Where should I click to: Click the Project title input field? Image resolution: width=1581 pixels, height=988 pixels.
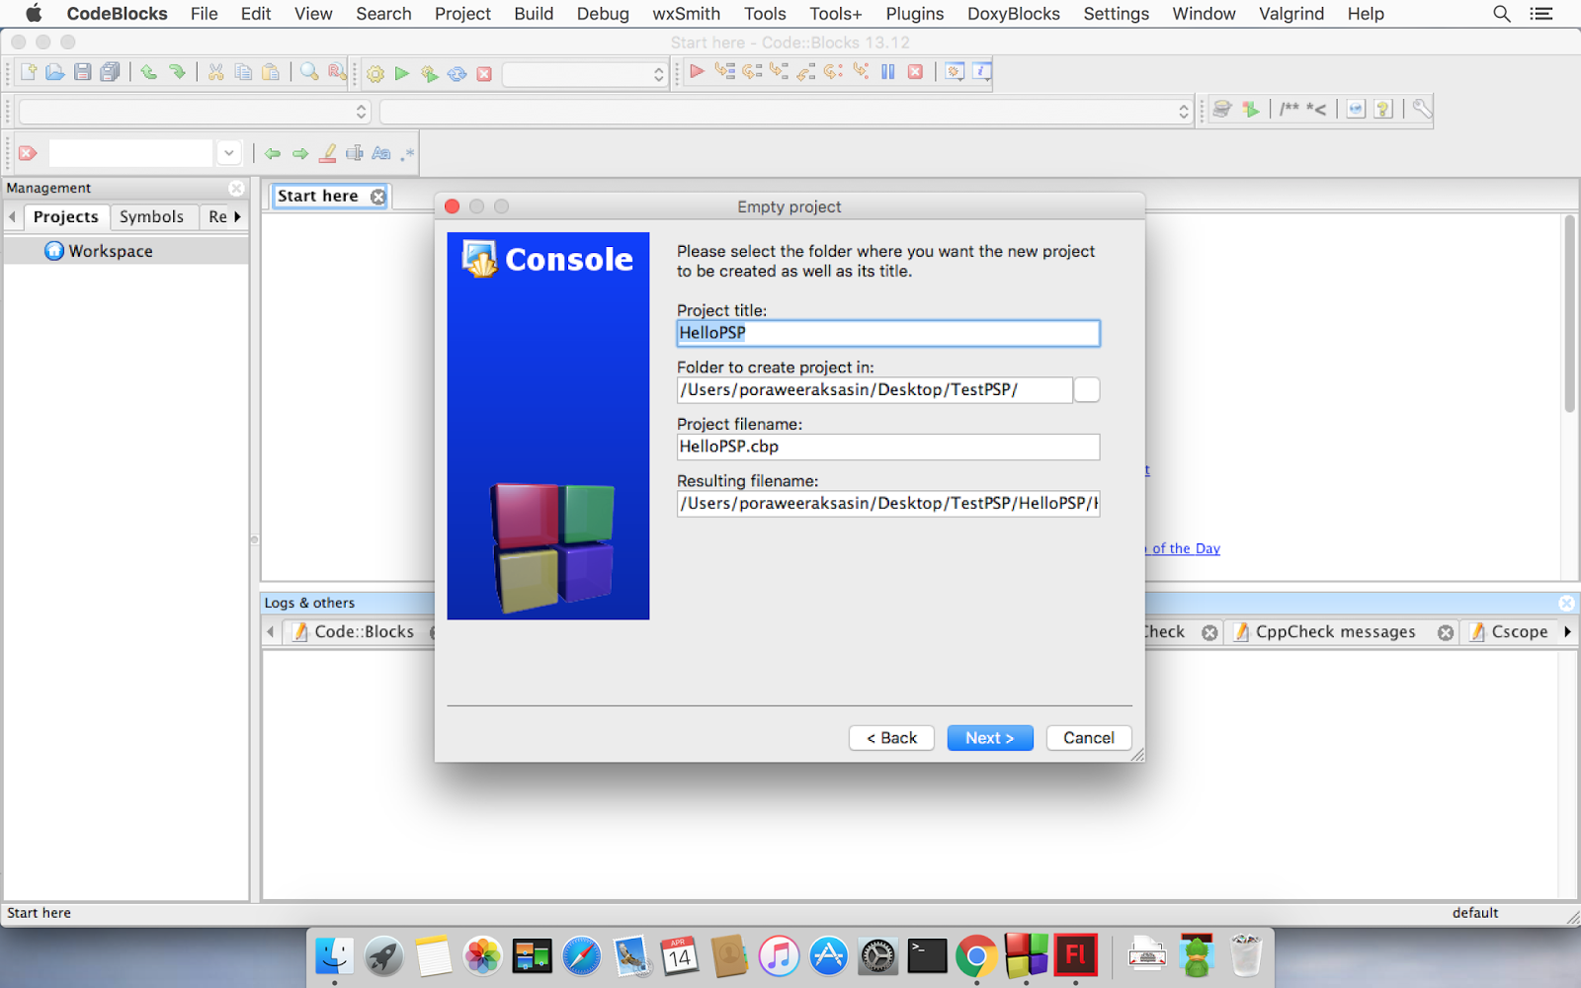888,333
